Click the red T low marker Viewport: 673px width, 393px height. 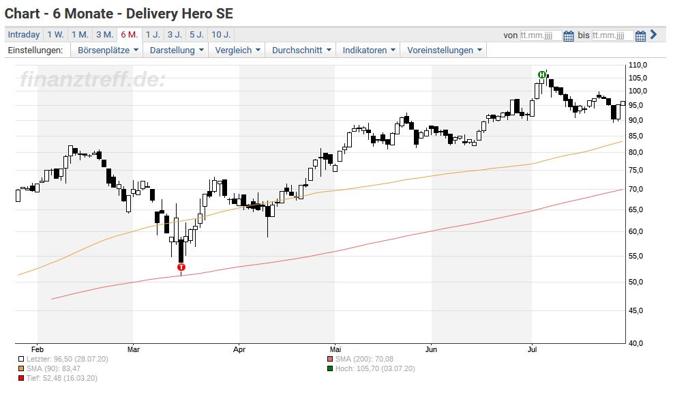pyautogui.click(x=181, y=267)
